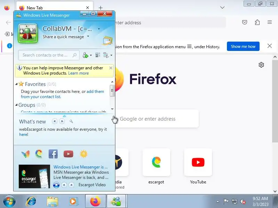
Task: Close the New Tab tab in Firefox
Action: coord(88,8)
